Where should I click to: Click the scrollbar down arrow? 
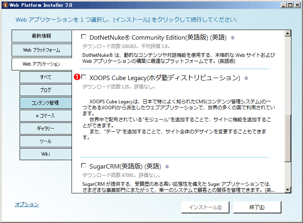pos(288,190)
